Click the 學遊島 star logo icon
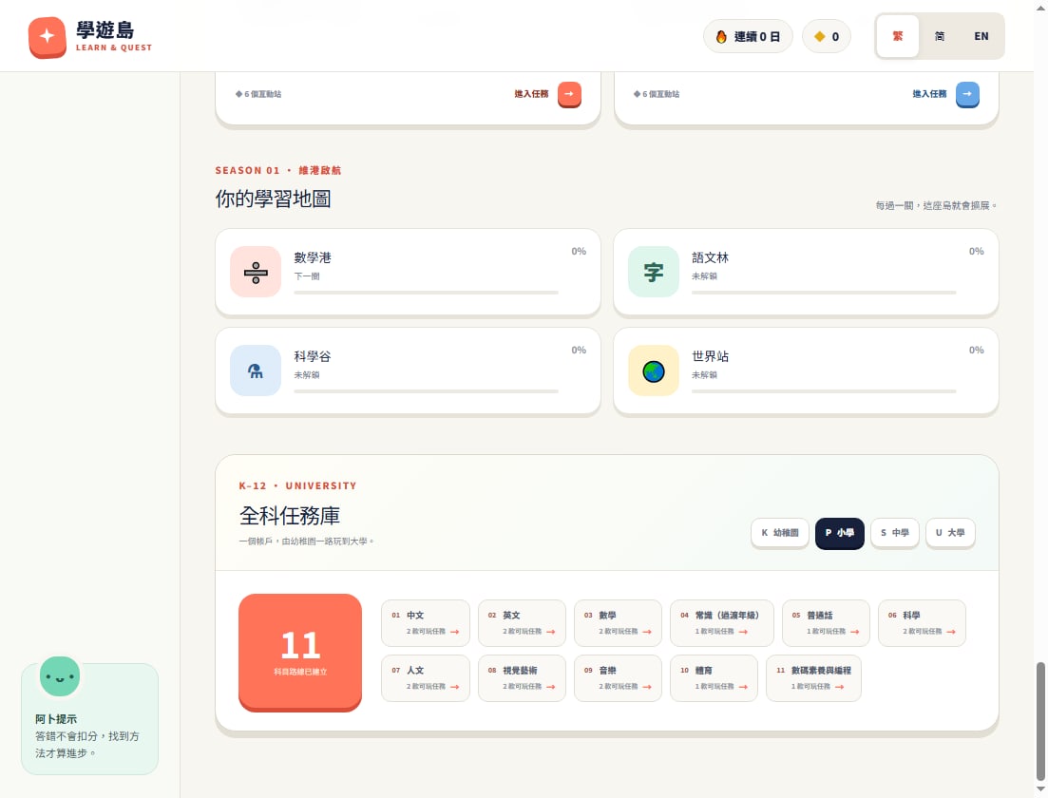Viewport: 1048px width, 798px height. click(47, 37)
